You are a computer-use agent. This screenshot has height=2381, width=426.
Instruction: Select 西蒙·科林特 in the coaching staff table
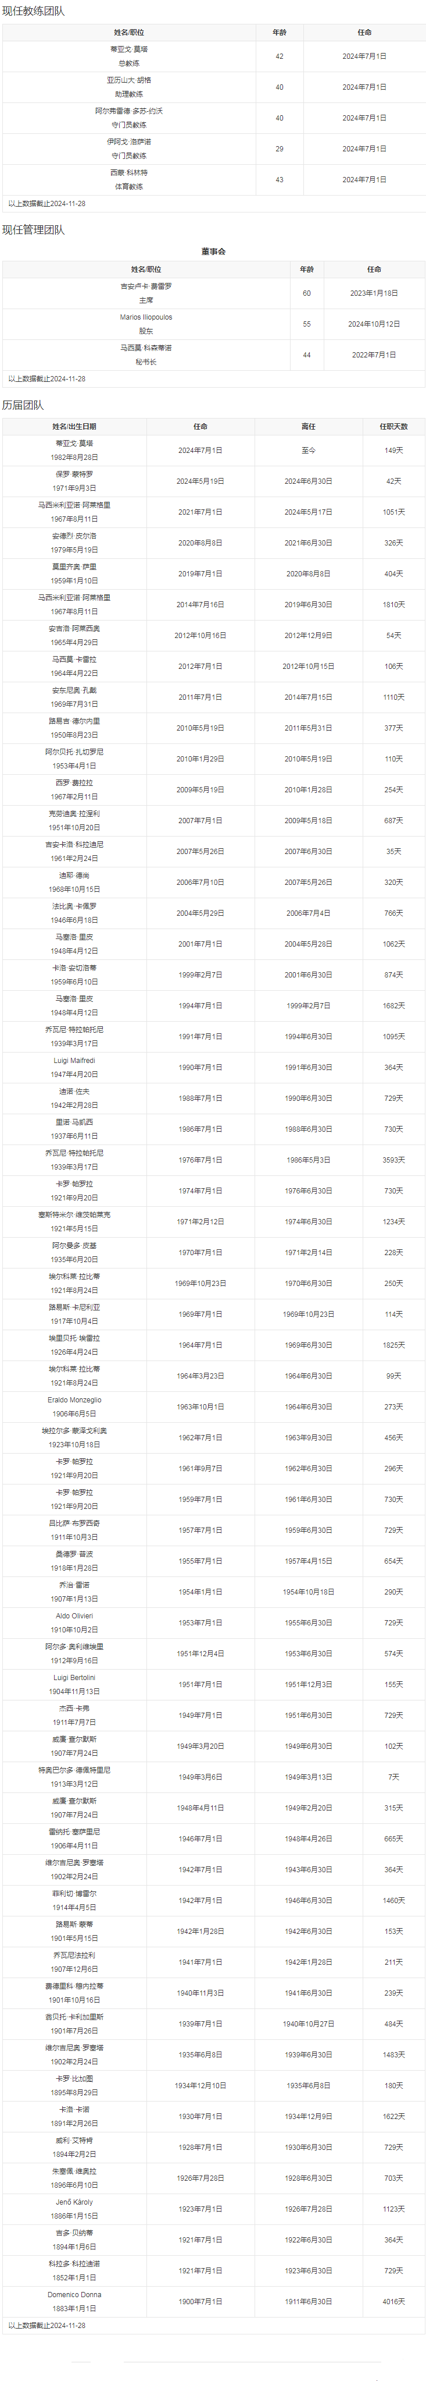pos(129,173)
